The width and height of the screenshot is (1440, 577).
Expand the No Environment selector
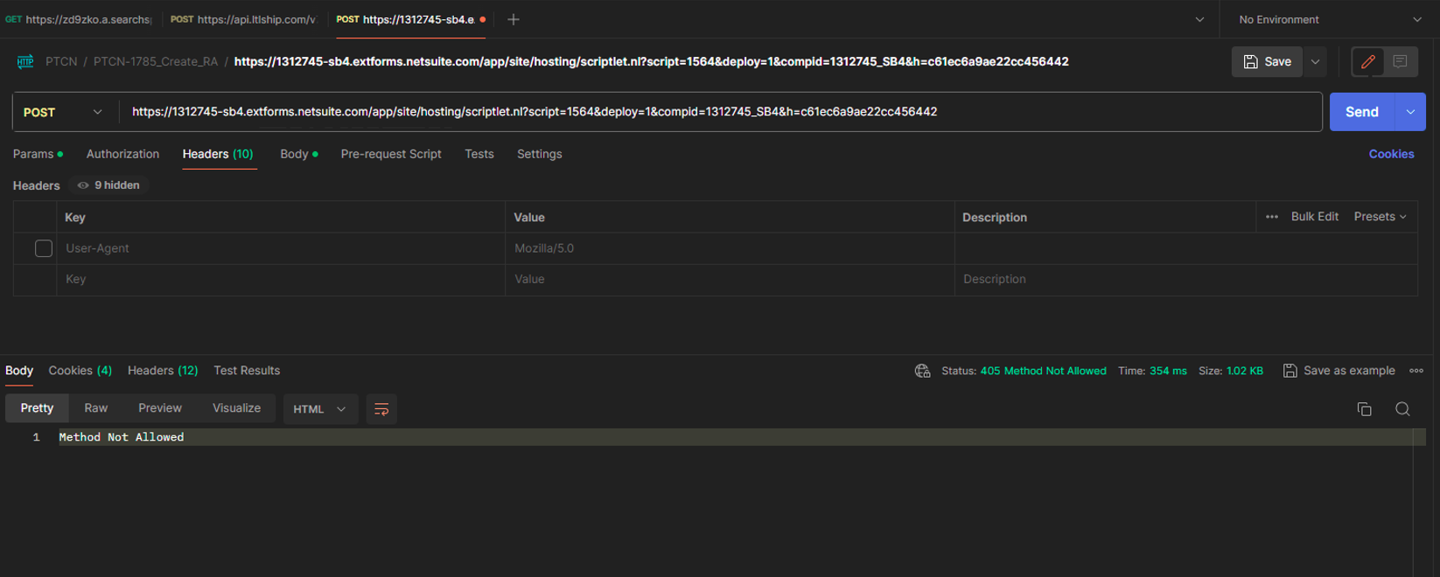[x=1329, y=19]
